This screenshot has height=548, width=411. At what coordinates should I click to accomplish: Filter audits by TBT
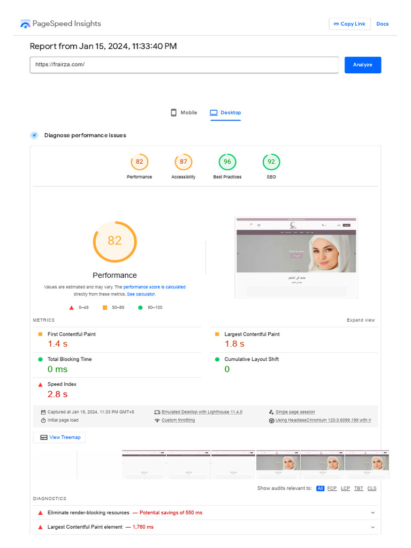[x=359, y=488]
